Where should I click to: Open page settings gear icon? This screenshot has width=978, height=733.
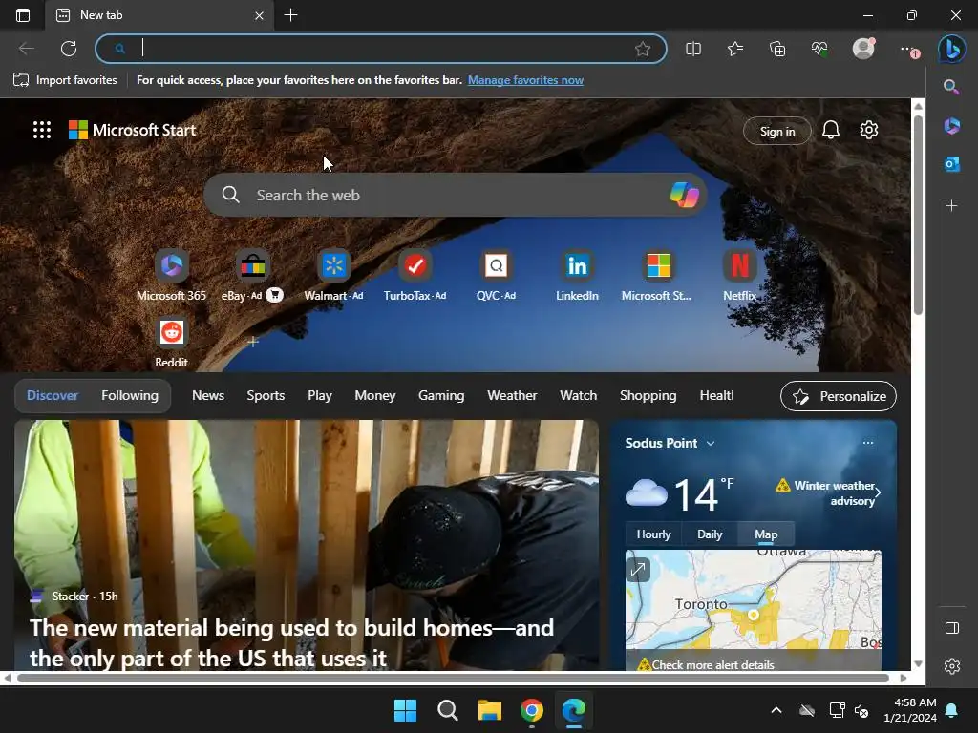(869, 130)
